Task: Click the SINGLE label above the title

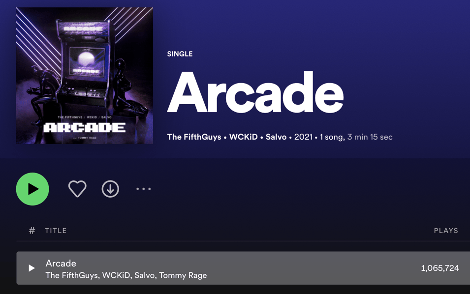Action: (x=180, y=54)
